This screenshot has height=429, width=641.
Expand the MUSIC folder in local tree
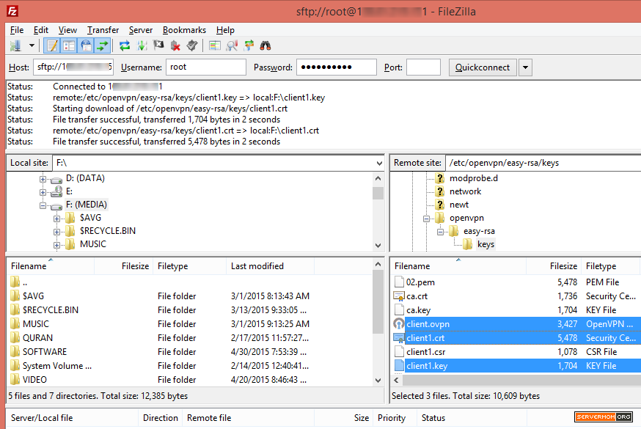pos(56,245)
